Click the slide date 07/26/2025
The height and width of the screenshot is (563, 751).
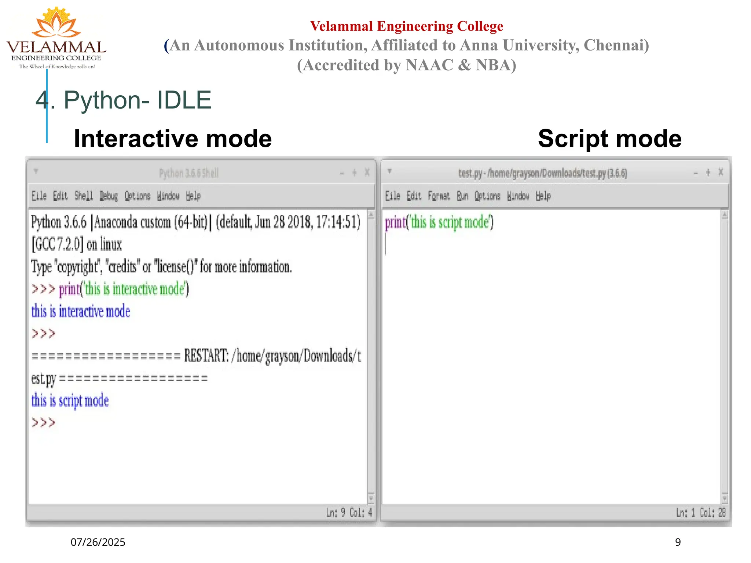98,542
